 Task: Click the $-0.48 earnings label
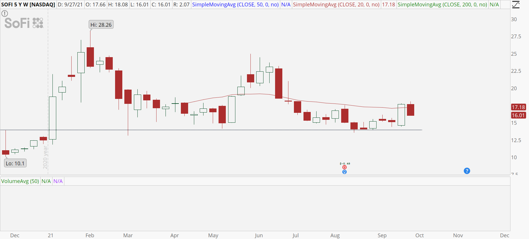[x=345, y=164]
